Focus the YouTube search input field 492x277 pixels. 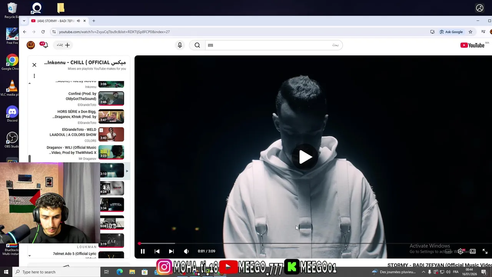(274, 45)
